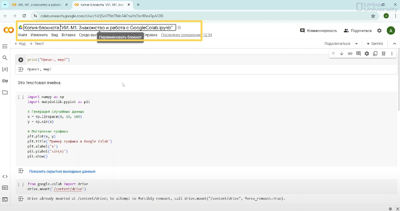This screenshot has height=211, width=400.
Task: Open the Файл menu
Action: (x=22, y=35)
